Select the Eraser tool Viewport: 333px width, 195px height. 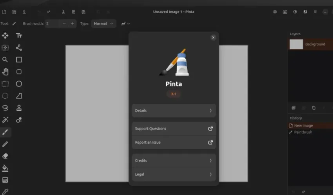[x=5, y=156]
